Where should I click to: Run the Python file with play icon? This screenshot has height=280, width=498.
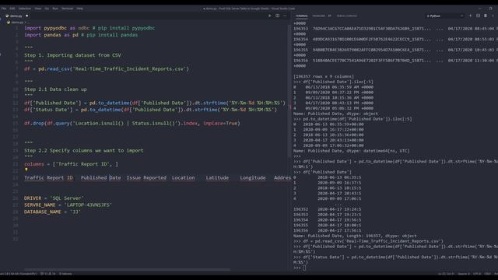pos(270,16)
